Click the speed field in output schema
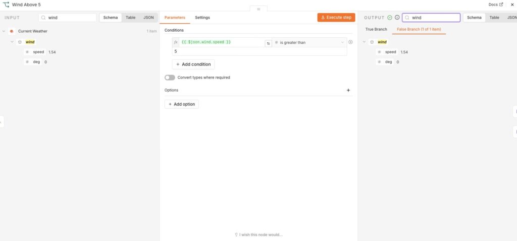The image size is (517, 241). [387, 52]
